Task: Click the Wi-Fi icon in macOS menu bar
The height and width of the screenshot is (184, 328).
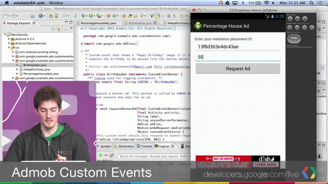Action: pos(266,3)
